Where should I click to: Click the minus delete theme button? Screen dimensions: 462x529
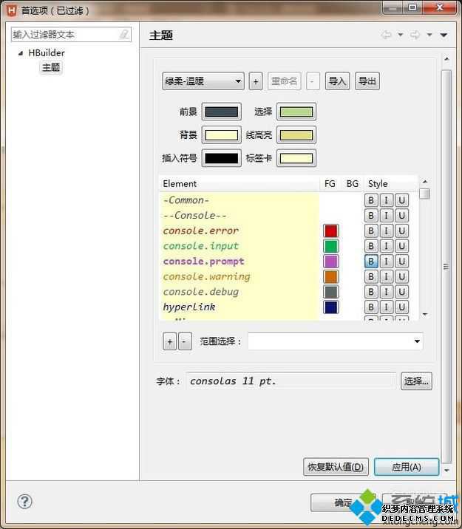(313, 81)
